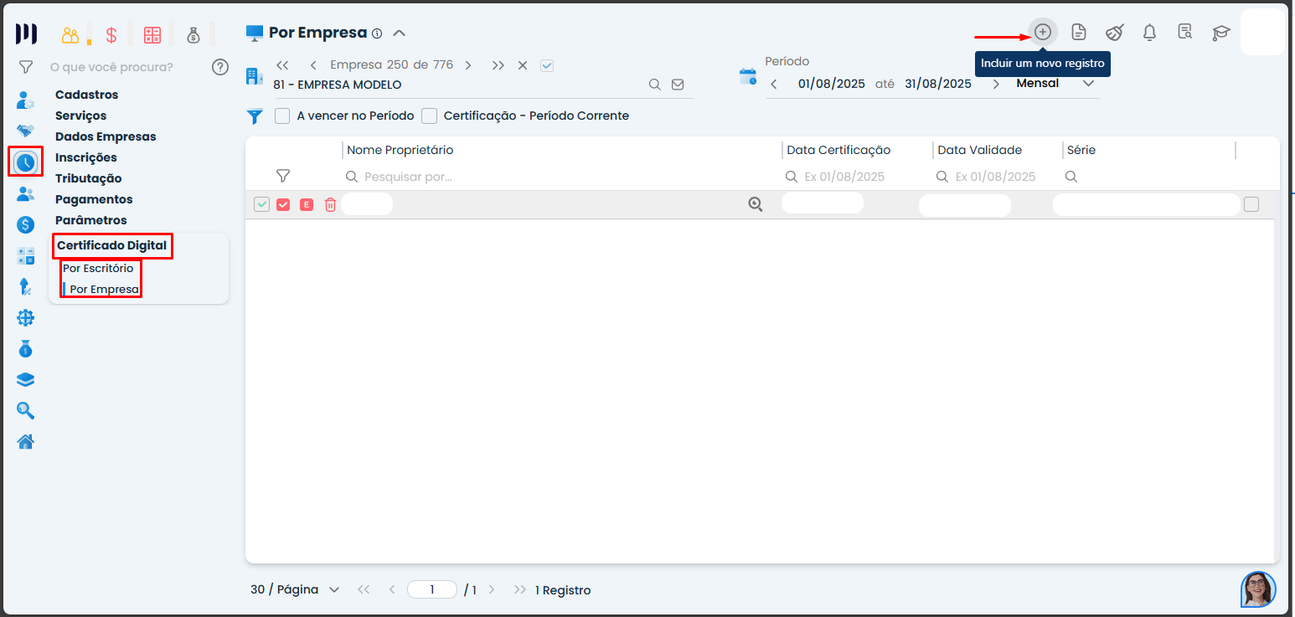The width and height of the screenshot is (1295, 617).
Task: Open the Inscrições menu
Action: 86,157
